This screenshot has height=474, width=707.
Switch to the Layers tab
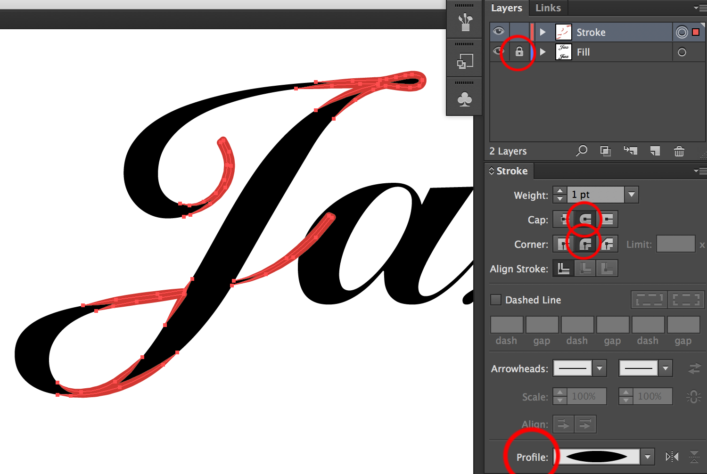[507, 8]
